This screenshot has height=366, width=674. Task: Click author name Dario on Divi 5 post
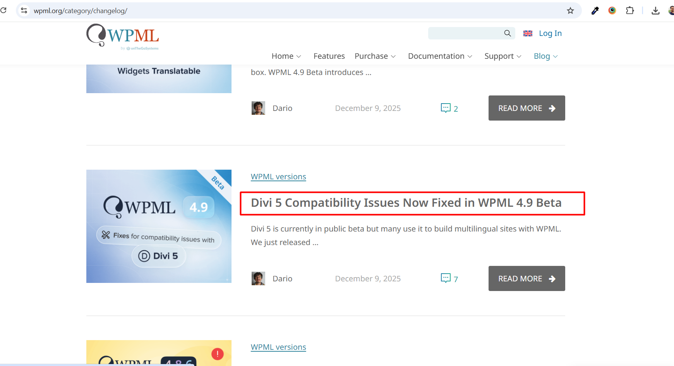click(x=282, y=279)
